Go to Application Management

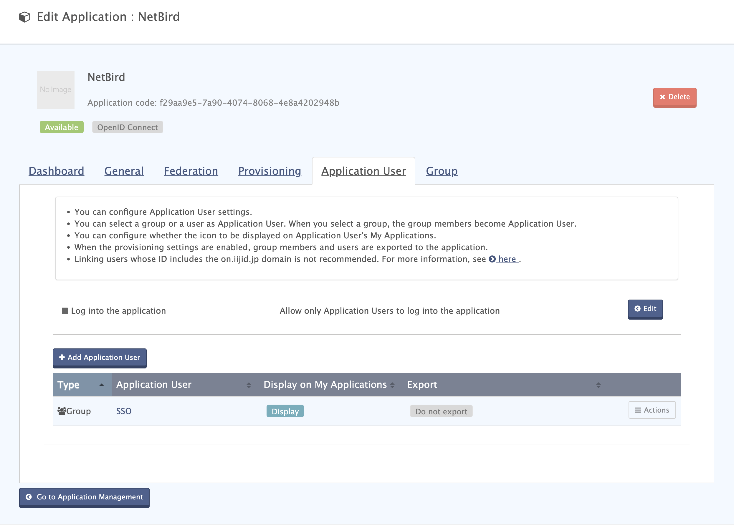(x=85, y=498)
